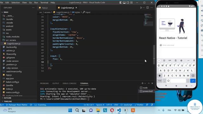Image resolution: width=203 pixels, height=114 pixels.
Task: Open the Run menu
Action: click(x=36, y=3)
